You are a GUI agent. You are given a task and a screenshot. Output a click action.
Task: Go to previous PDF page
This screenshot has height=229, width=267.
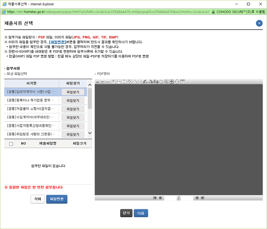[x=160, y=198]
